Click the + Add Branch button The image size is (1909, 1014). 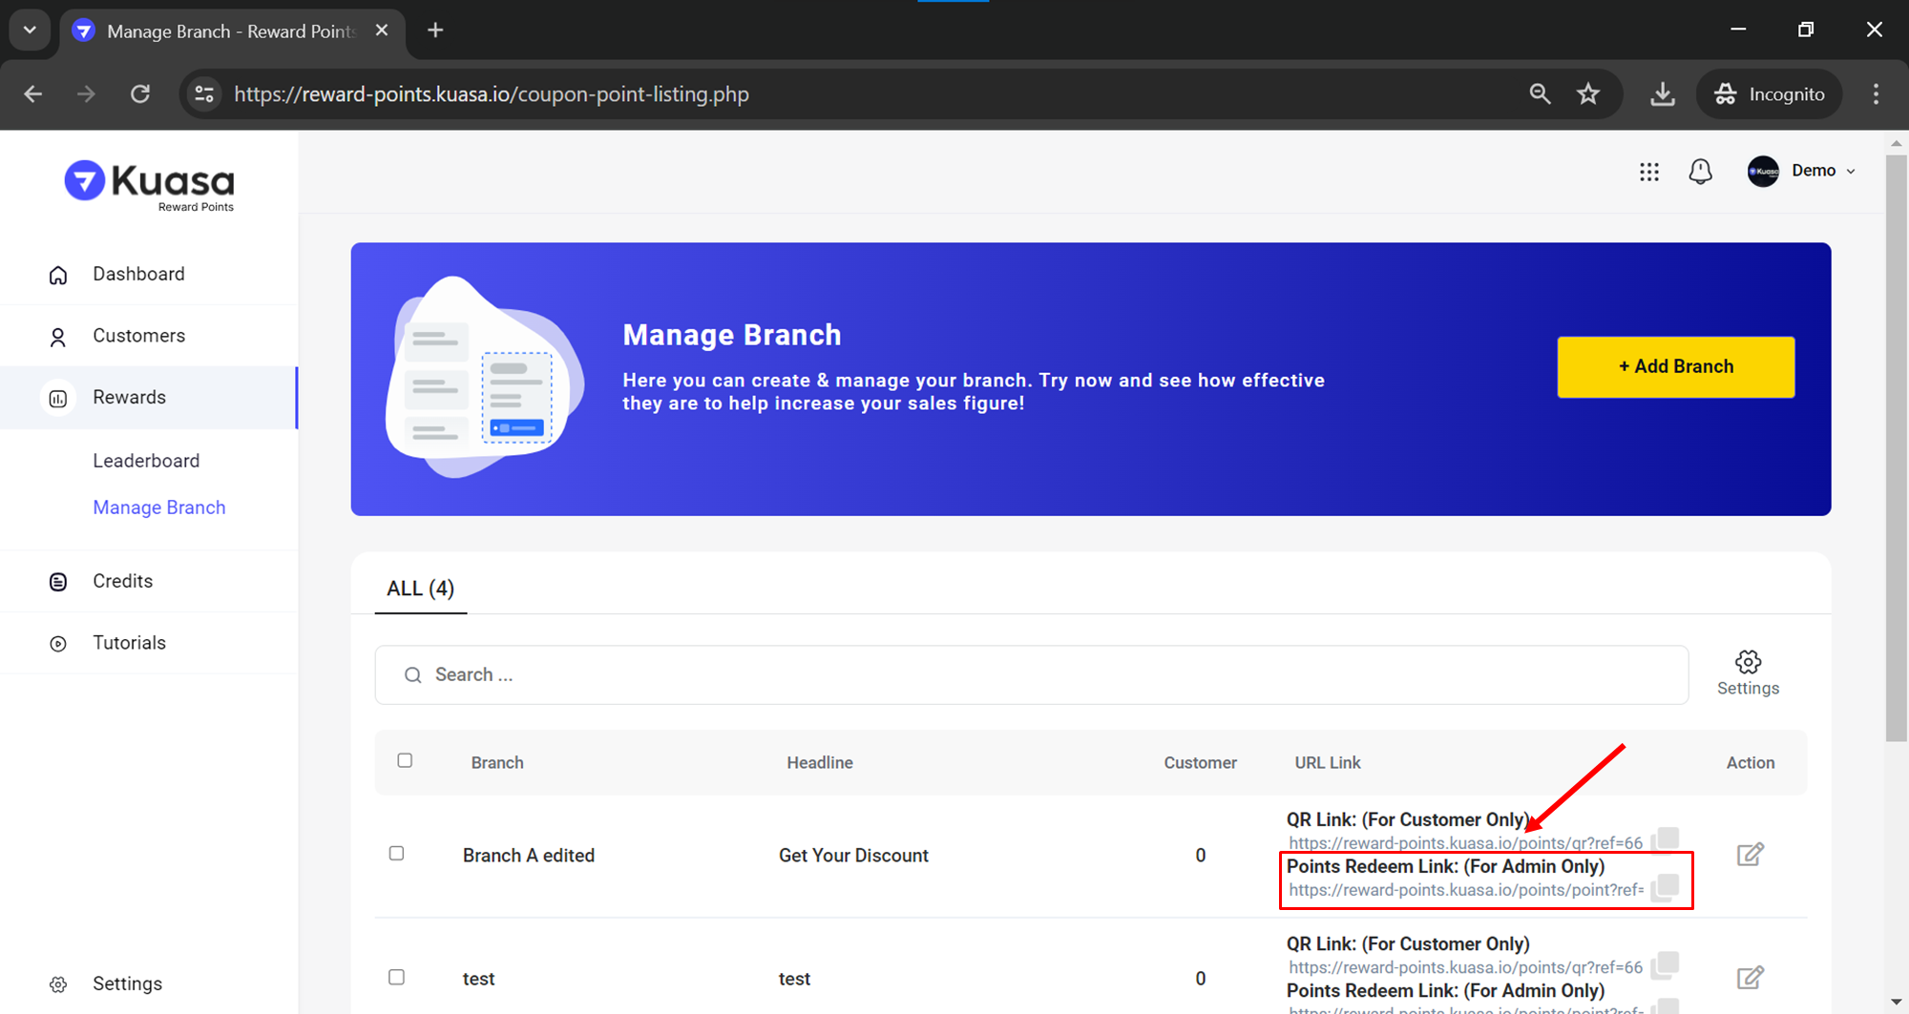pos(1675,366)
